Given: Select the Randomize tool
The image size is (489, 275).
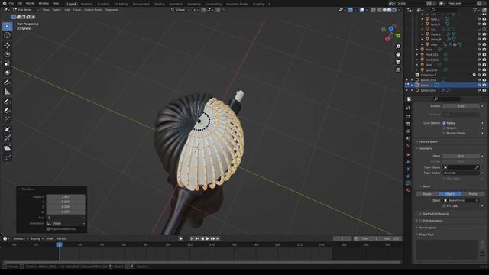Looking at the screenshot, I should pyautogui.click(x=7, y=158).
